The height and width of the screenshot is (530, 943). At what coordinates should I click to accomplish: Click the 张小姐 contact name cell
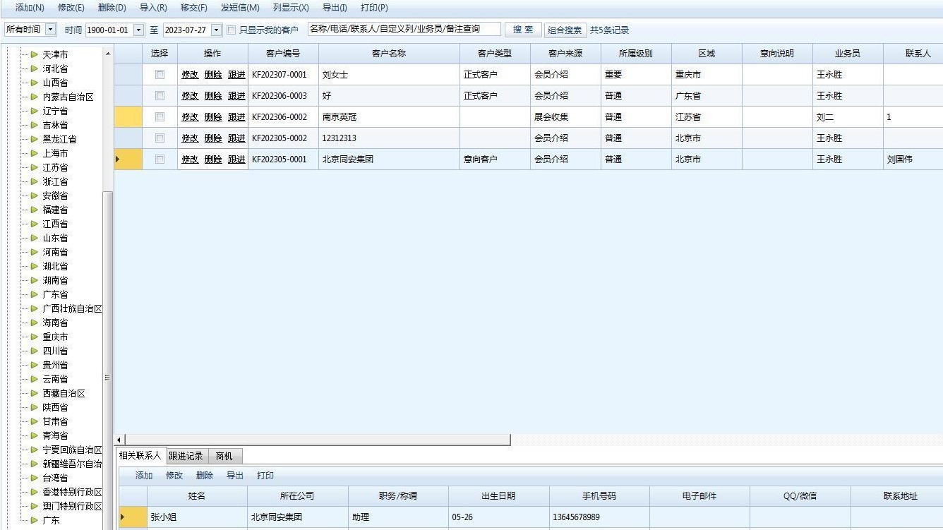197,517
